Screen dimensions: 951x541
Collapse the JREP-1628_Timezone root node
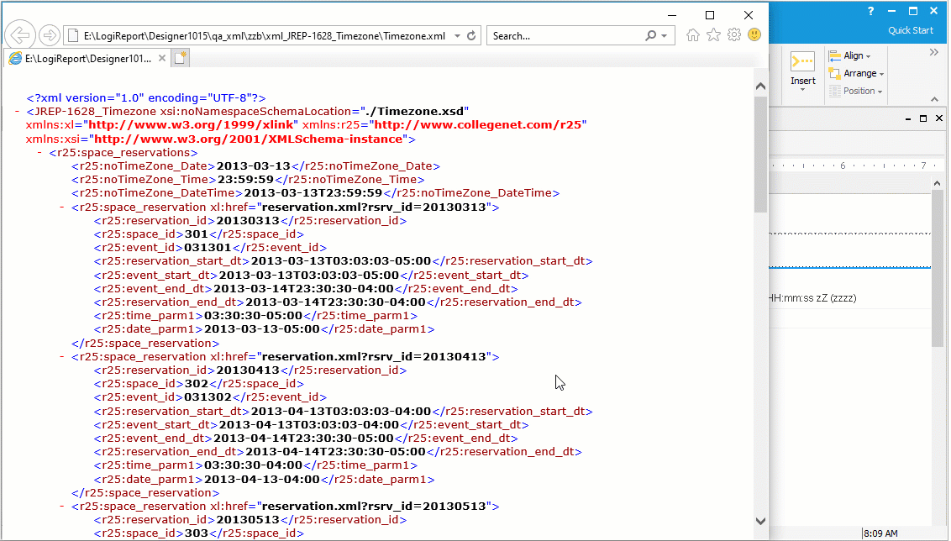18,112
